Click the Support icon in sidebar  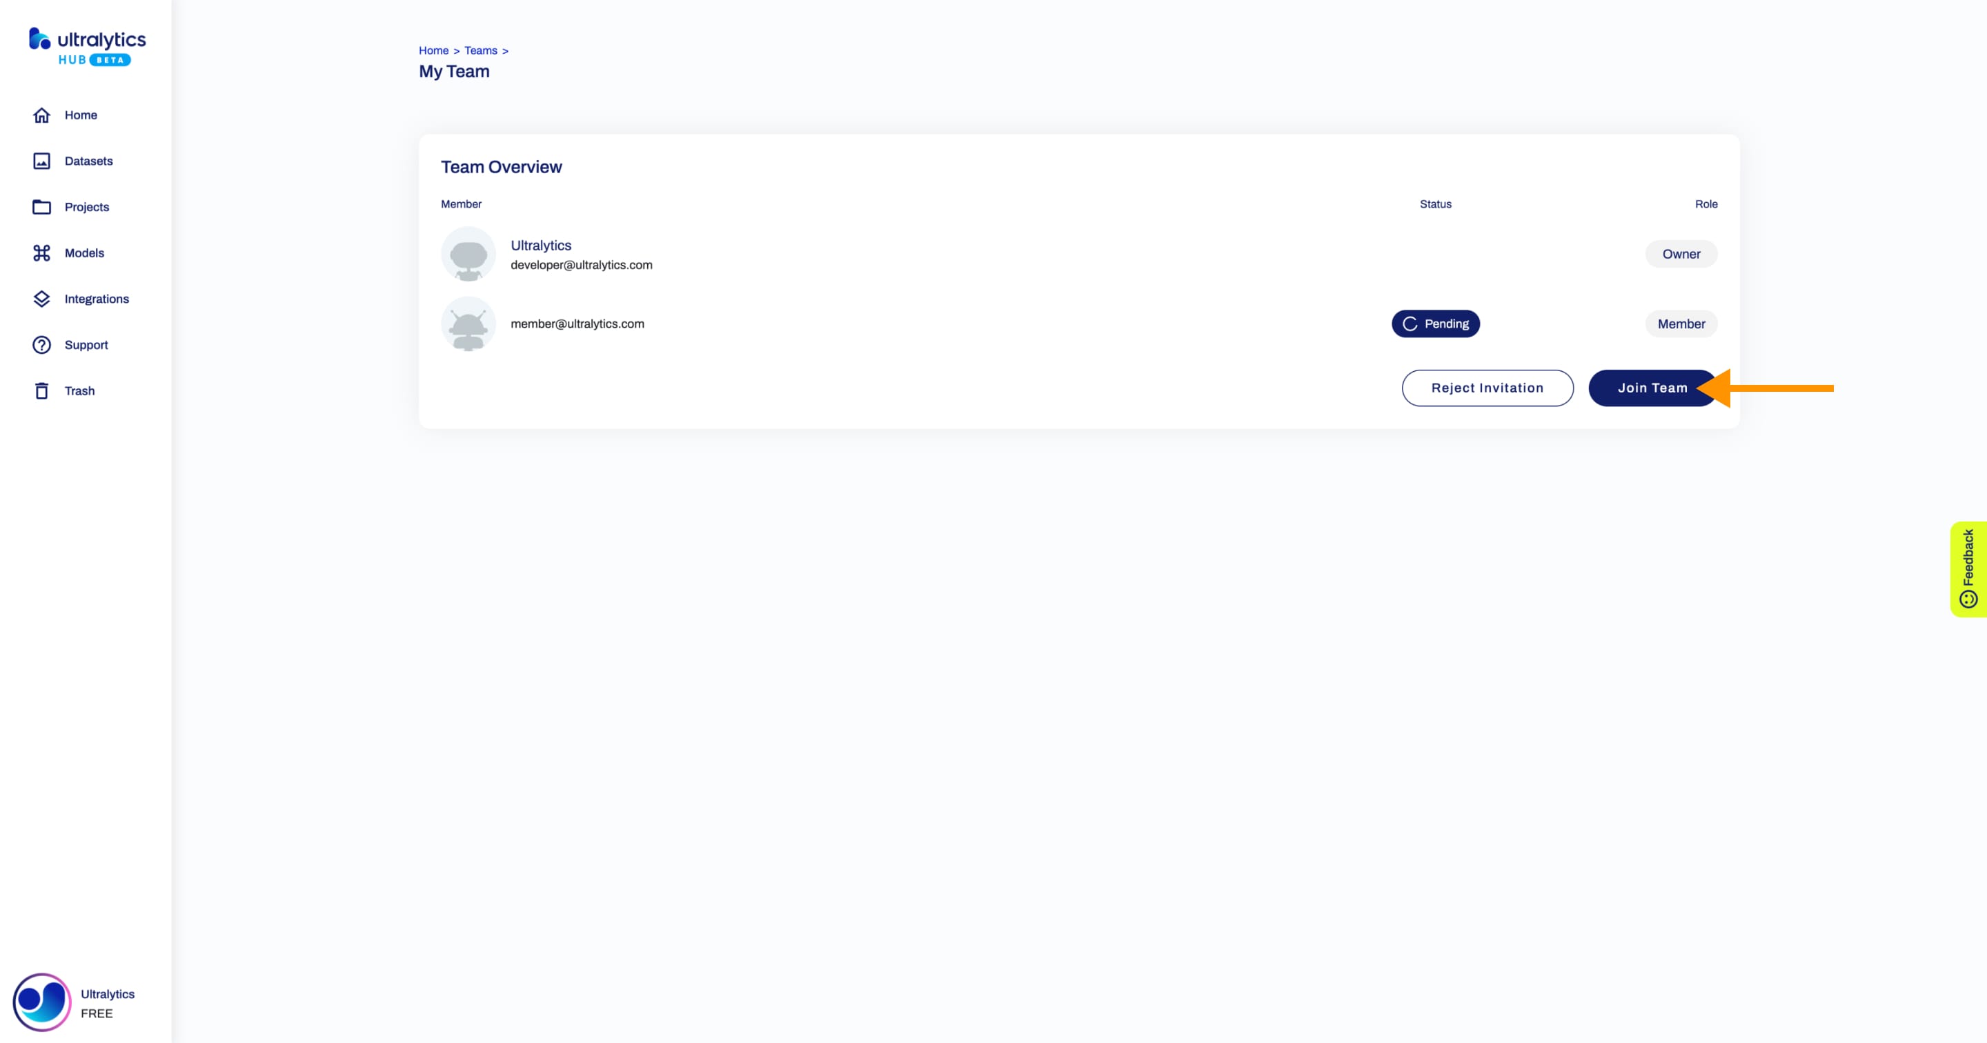click(x=41, y=344)
